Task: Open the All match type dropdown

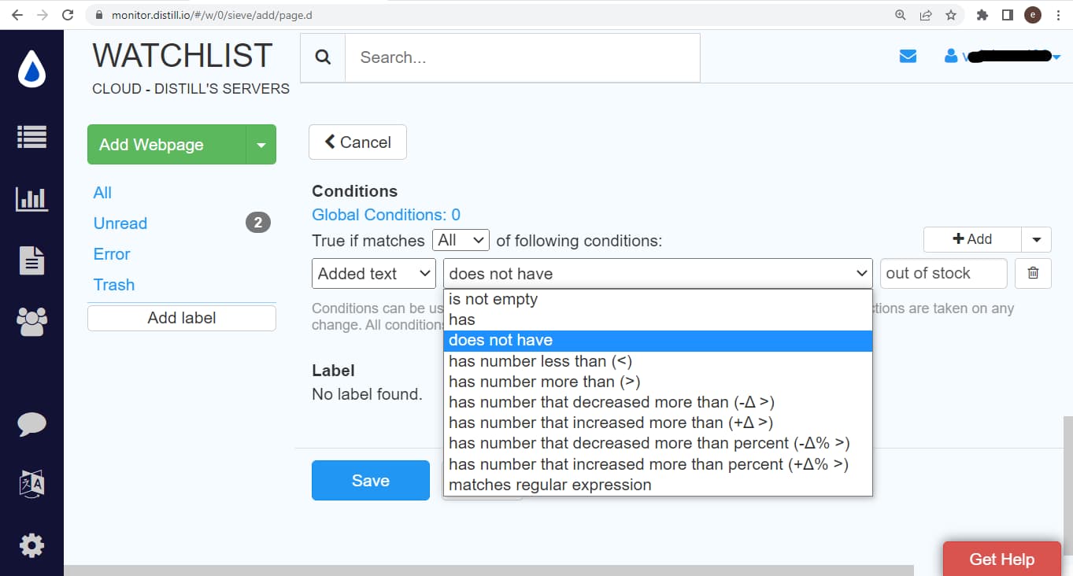Action: tap(461, 240)
